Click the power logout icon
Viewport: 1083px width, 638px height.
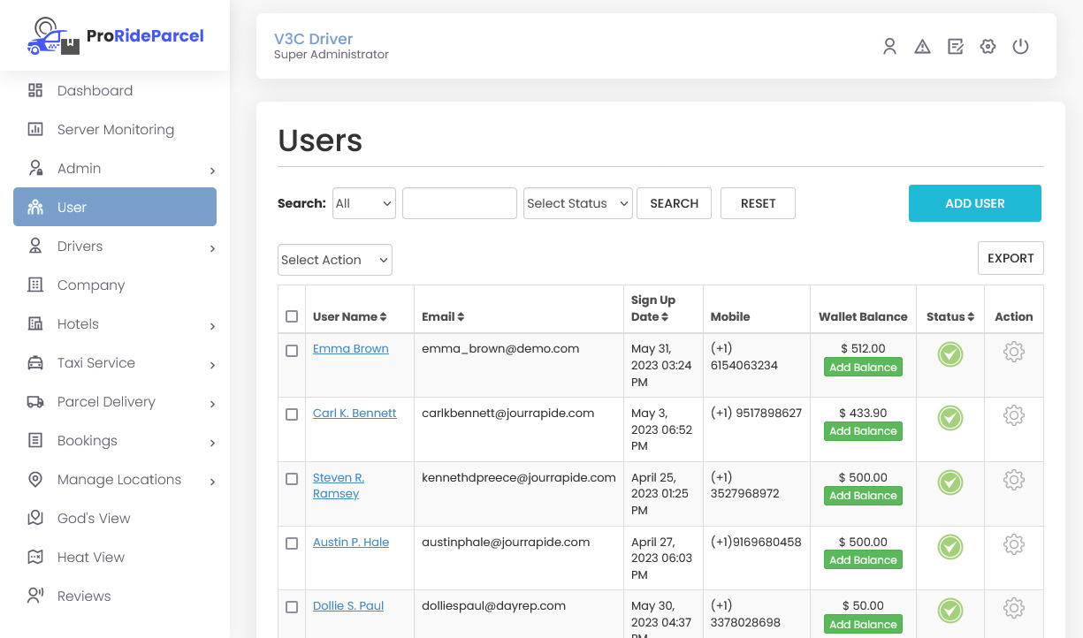coord(1021,47)
